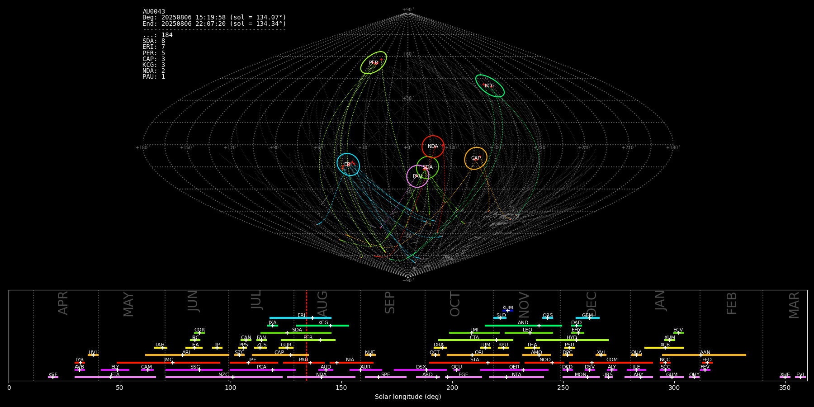The image size is (814, 407).
Task: Select the '...: 184' count entry
Action: click(157, 35)
